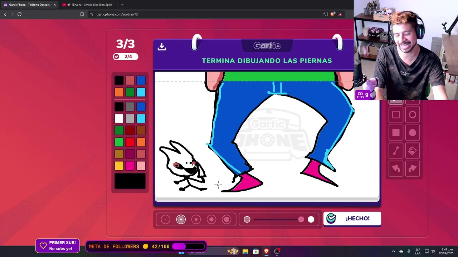
Task: Open a new browser tab
Action: [122, 5]
